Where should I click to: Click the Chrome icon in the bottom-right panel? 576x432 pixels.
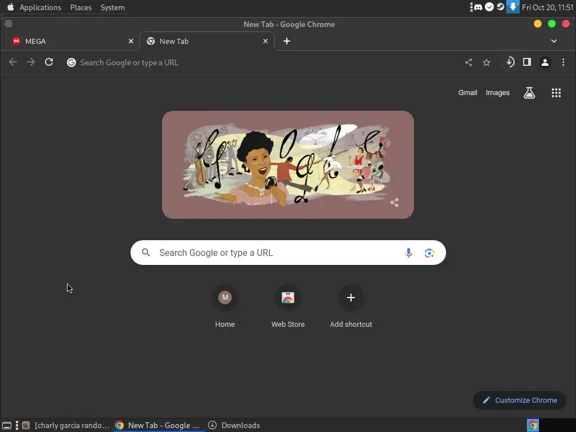(533, 425)
